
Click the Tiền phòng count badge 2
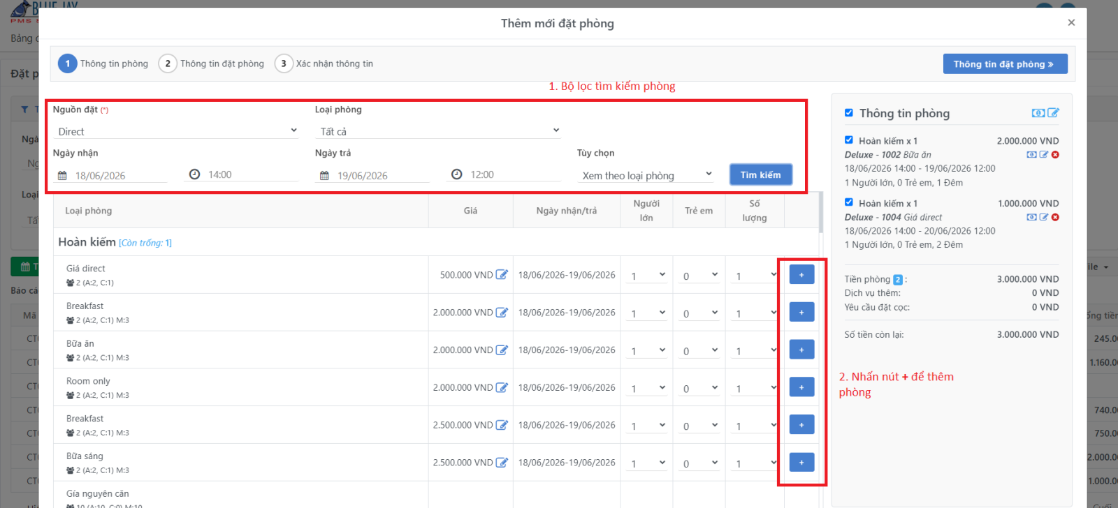pos(898,280)
